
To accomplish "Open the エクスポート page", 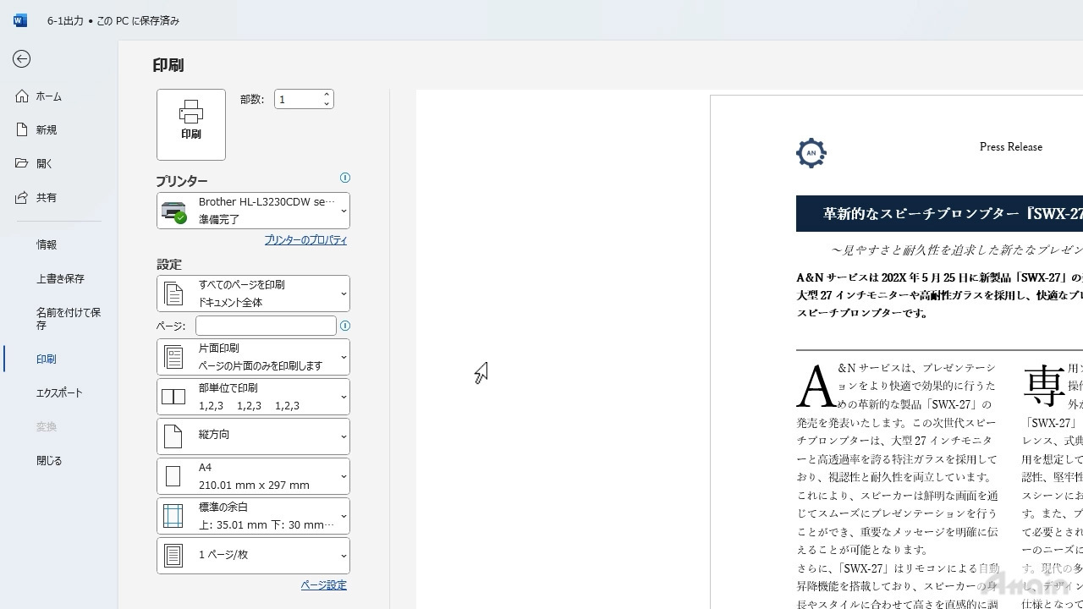I will coord(58,392).
